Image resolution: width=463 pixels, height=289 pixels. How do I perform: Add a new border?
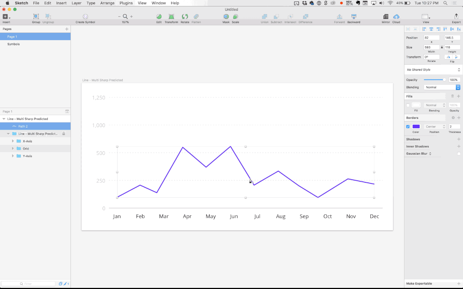point(459,118)
